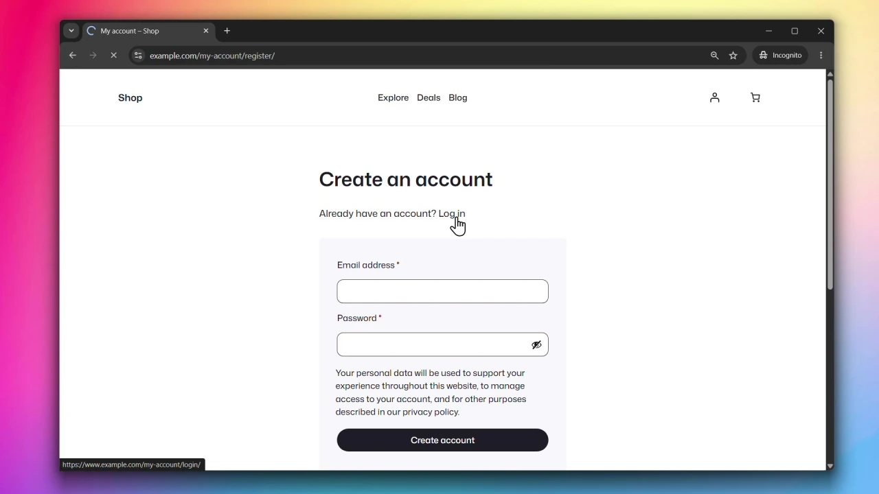
Task: Stop page loading with the X button
Action: tap(114, 56)
